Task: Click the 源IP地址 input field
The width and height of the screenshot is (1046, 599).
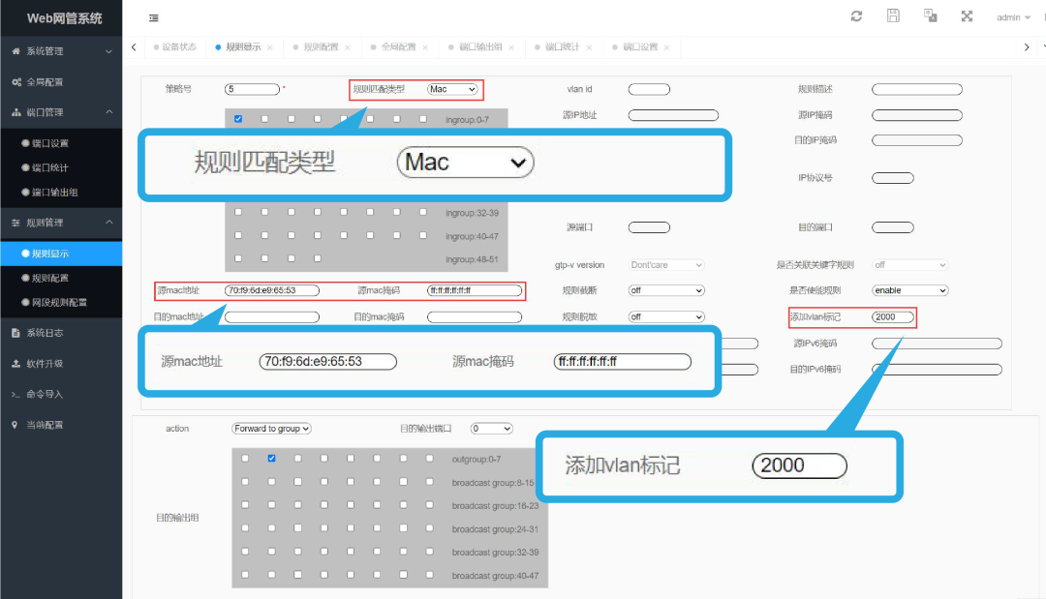Action: 673,115
